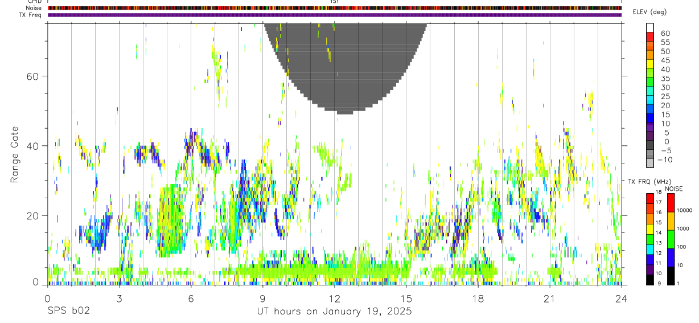Click the 'Range Gate' y-axis title
Image resolution: width=699 pixels, height=323 pixels.
tap(15, 154)
